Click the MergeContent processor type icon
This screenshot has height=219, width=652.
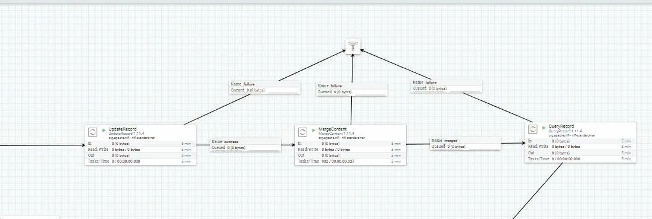point(302,132)
